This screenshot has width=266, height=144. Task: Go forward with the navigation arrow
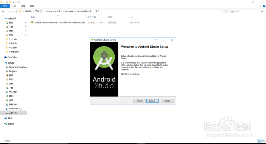coord(9,11)
